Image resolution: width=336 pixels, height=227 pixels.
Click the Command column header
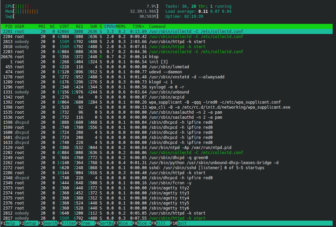click(x=157, y=26)
